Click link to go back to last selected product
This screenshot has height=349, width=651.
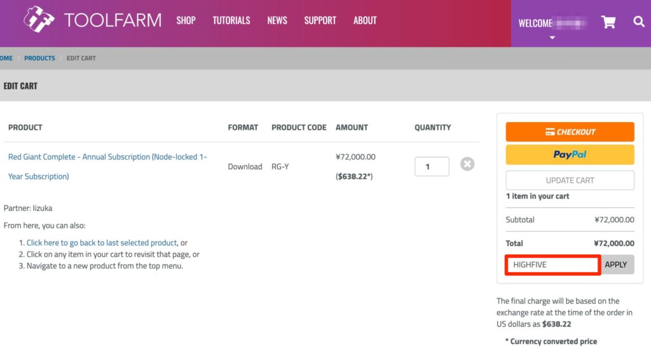click(102, 243)
